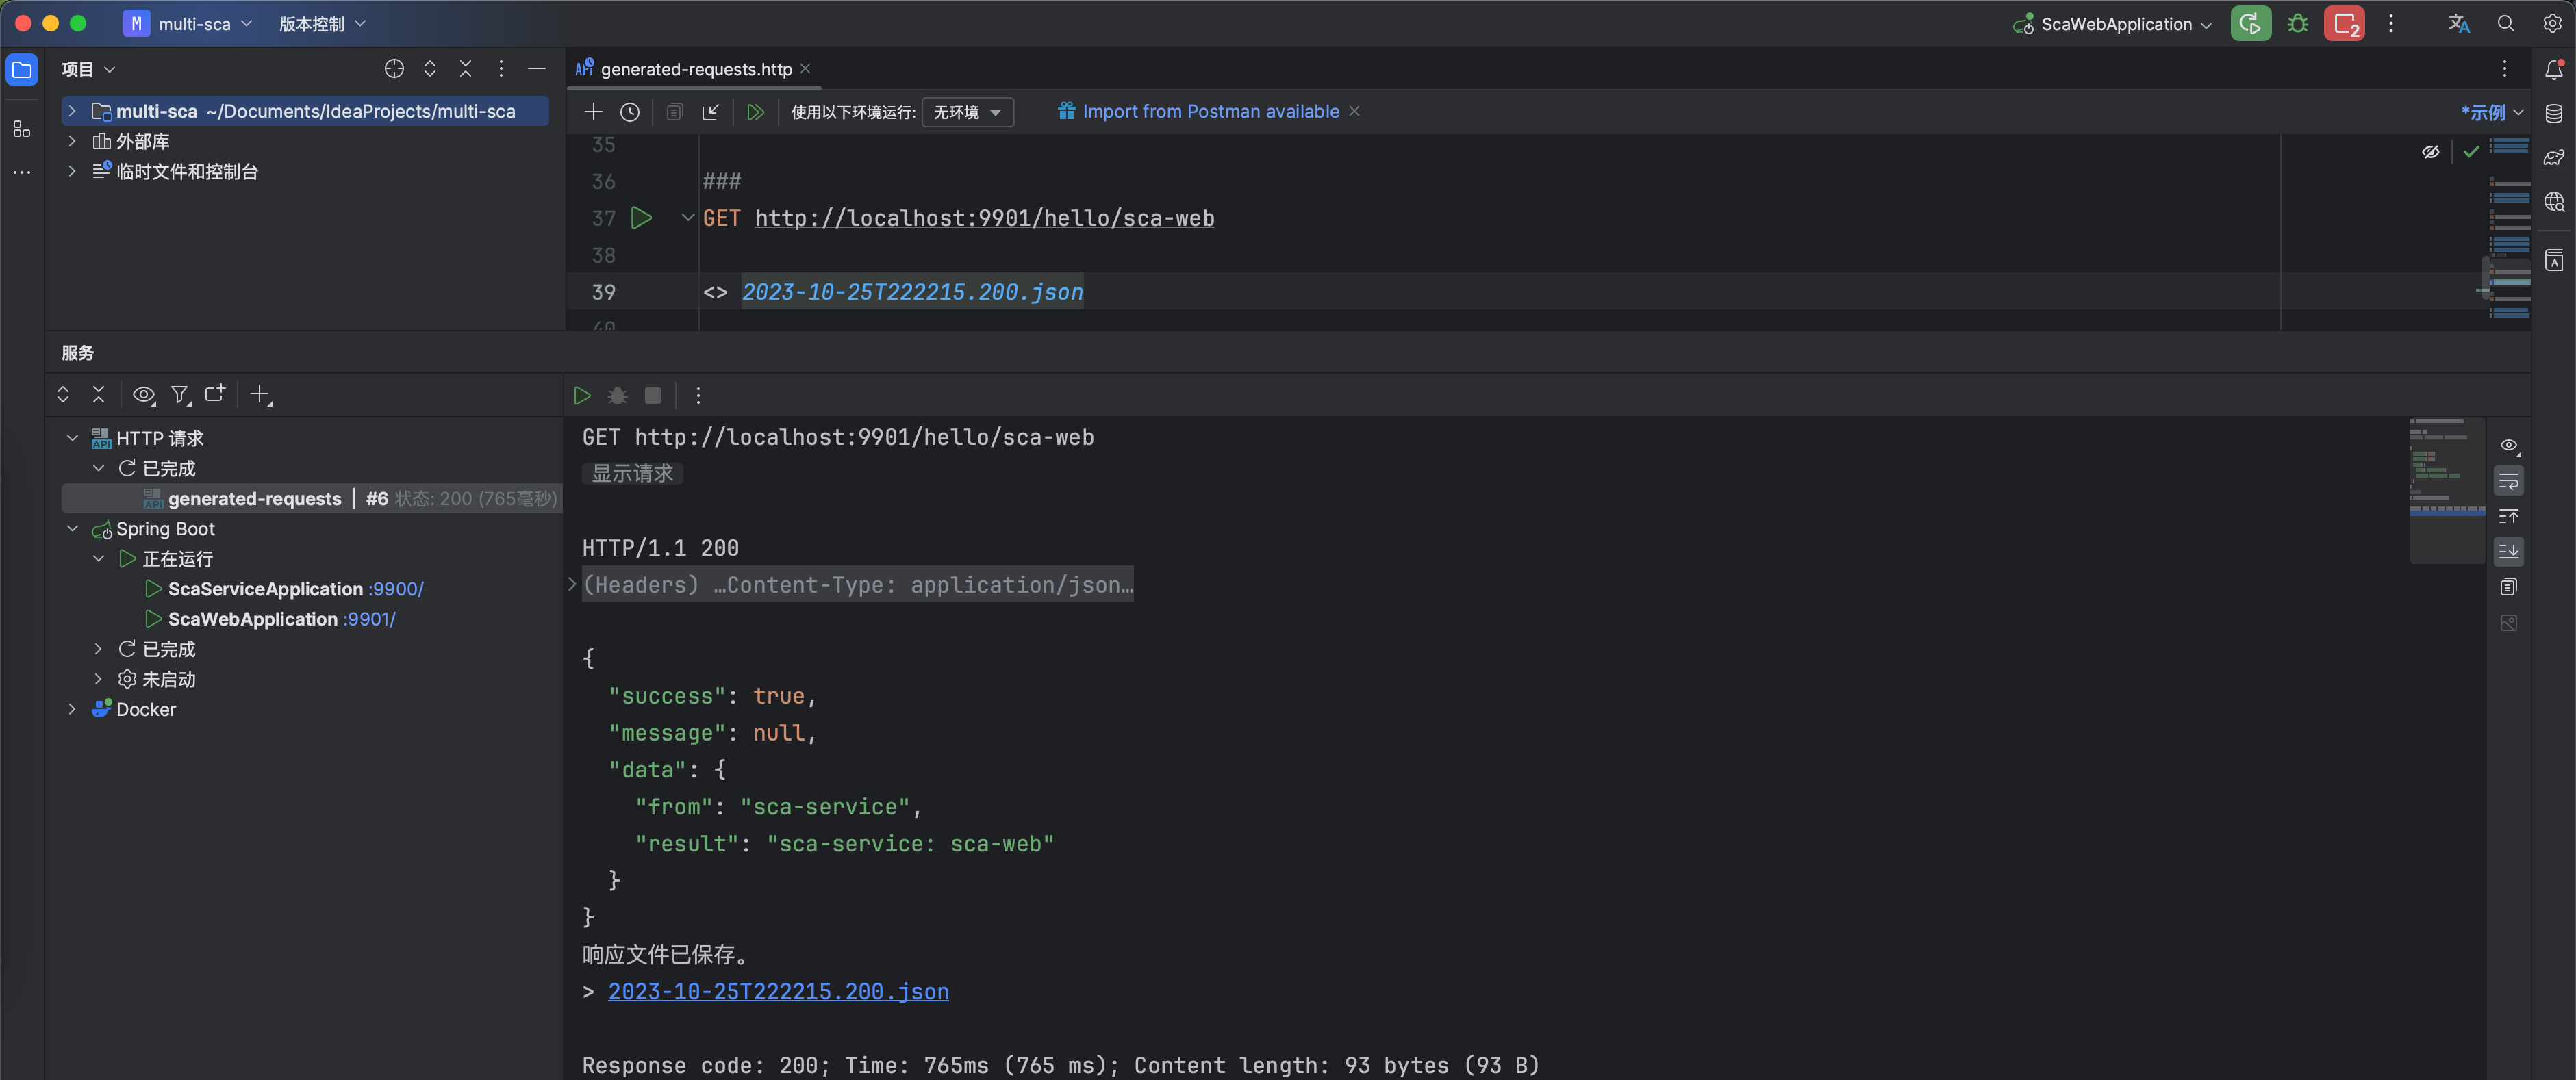
Task: Open 示例 examples dropdown
Action: pos(2493,112)
